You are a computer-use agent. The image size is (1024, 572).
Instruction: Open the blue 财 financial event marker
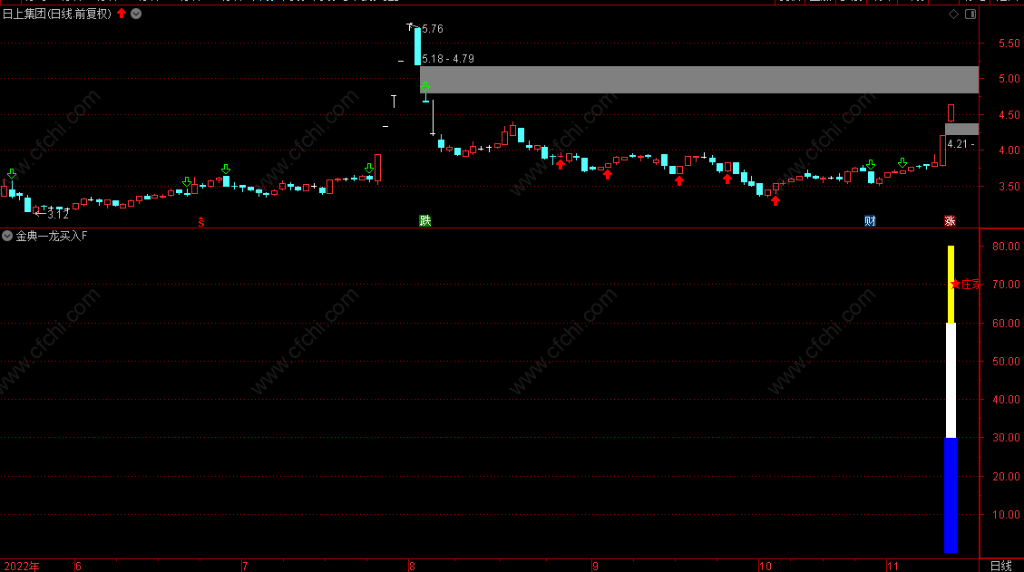pos(870,220)
